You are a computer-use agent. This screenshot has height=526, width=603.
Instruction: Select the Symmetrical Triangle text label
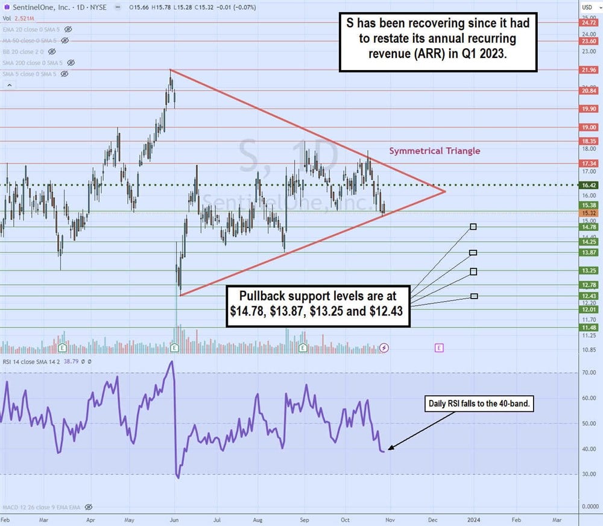pyautogui.click(x=434, y=151)
